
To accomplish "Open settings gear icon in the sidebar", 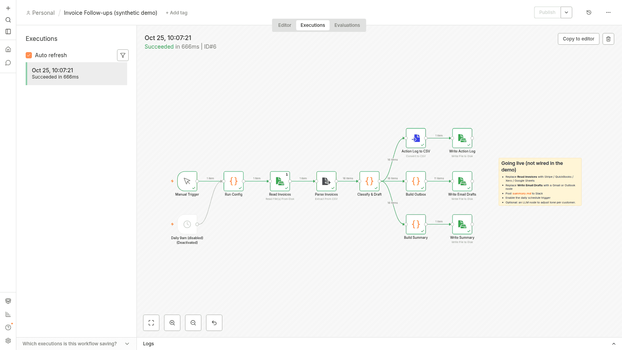I will 8,341.
